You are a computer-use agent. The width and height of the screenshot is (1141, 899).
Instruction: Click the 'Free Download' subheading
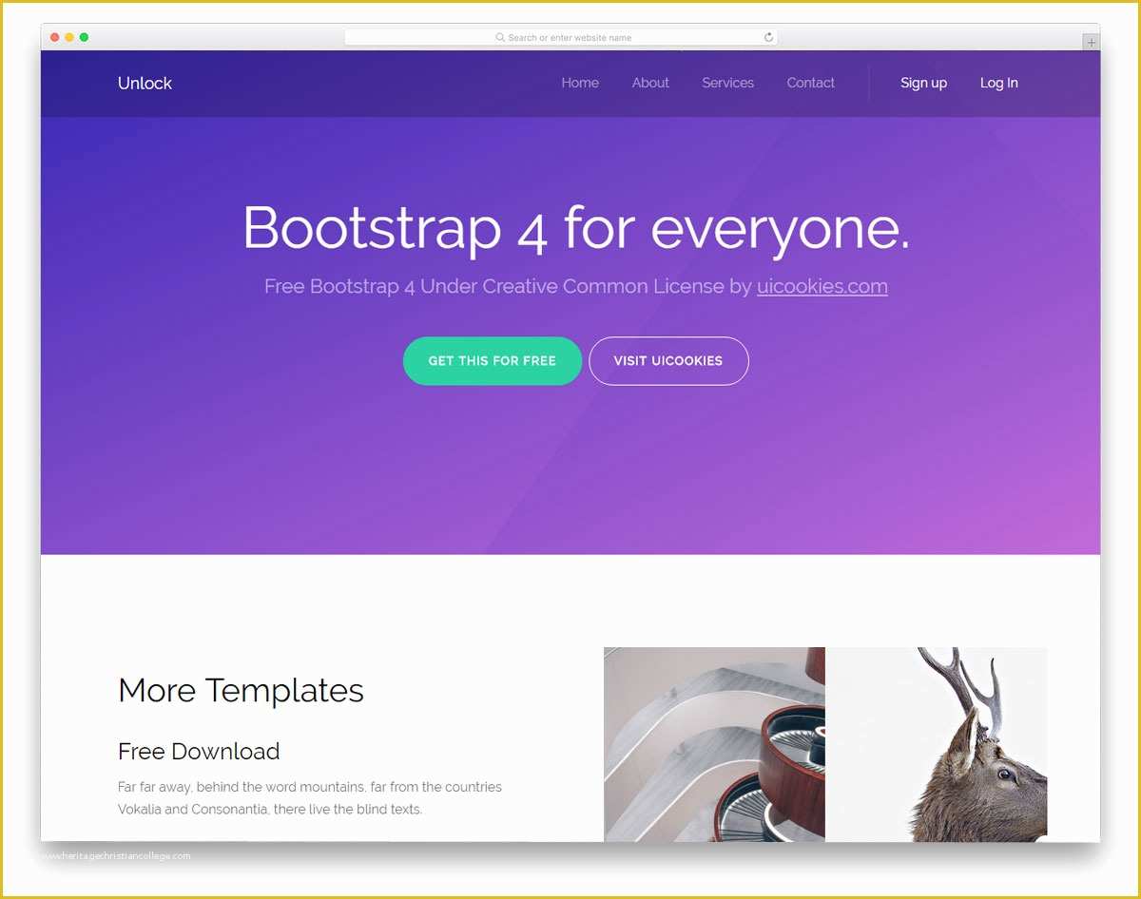pyautogui.click(x=199, y=751)
